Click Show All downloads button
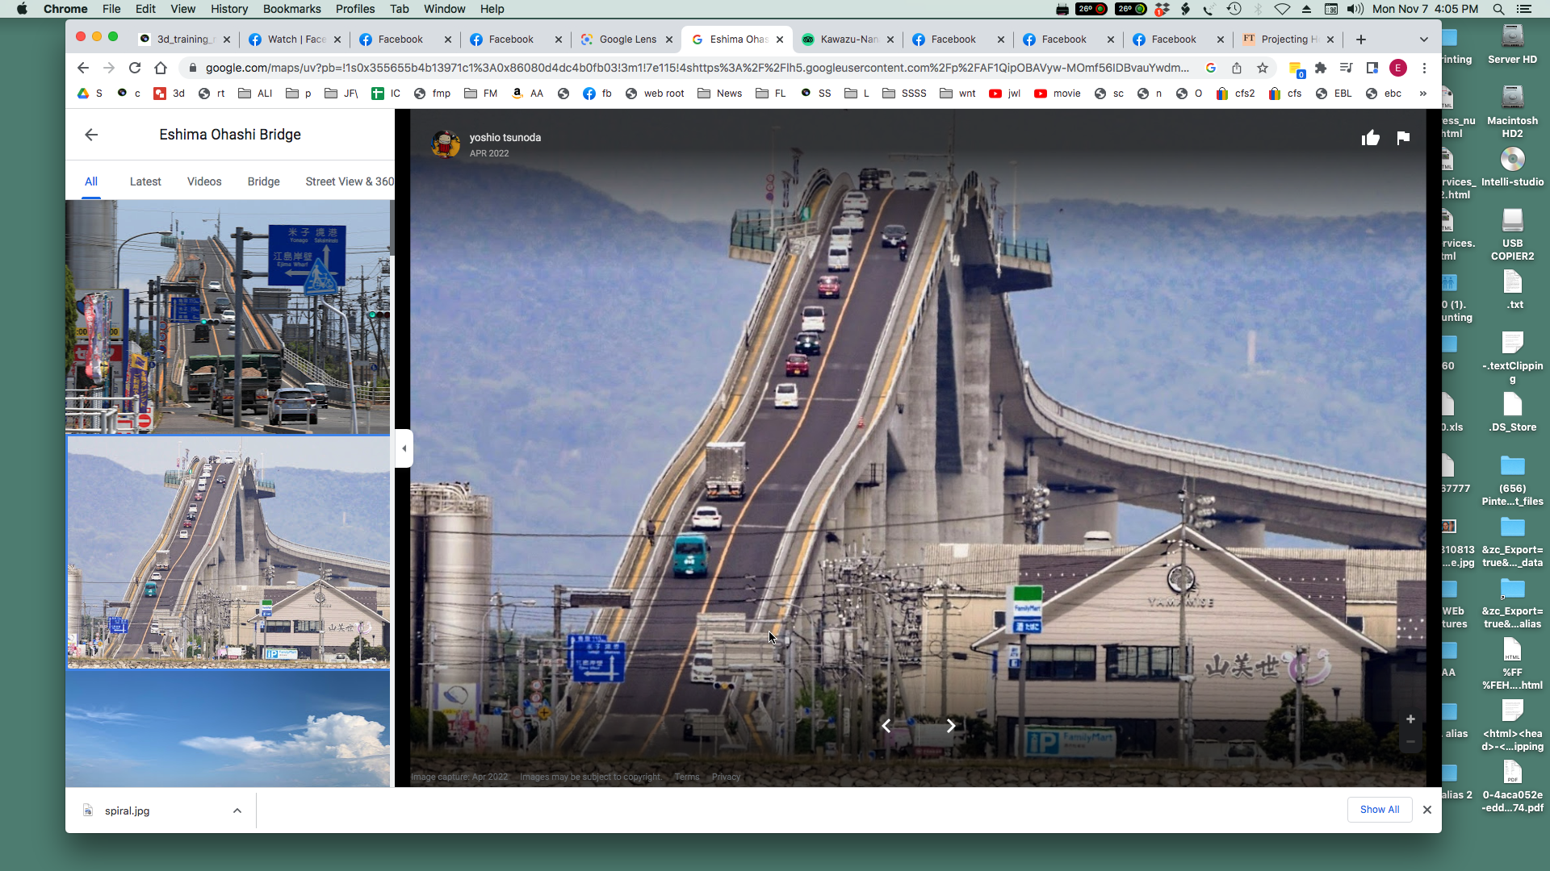The width and height of the screenshot is (1550, 871). [1379, 809]
